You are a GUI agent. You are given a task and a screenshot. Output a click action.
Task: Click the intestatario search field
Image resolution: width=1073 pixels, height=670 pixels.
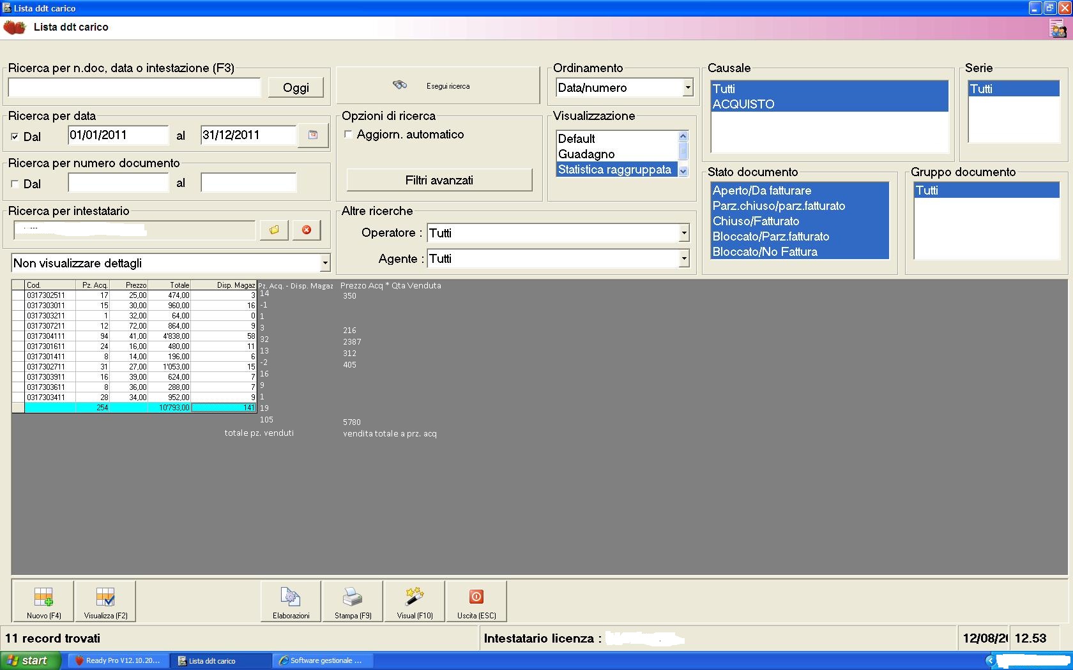[x=134, y=230]
